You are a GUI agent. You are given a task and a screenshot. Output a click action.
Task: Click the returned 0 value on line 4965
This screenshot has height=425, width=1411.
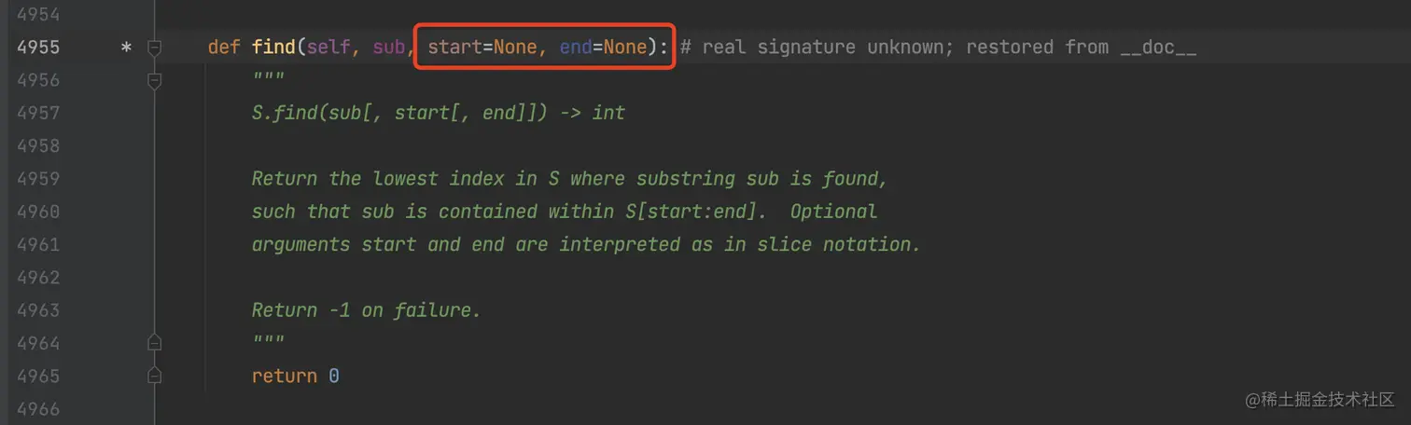point(333,376)
